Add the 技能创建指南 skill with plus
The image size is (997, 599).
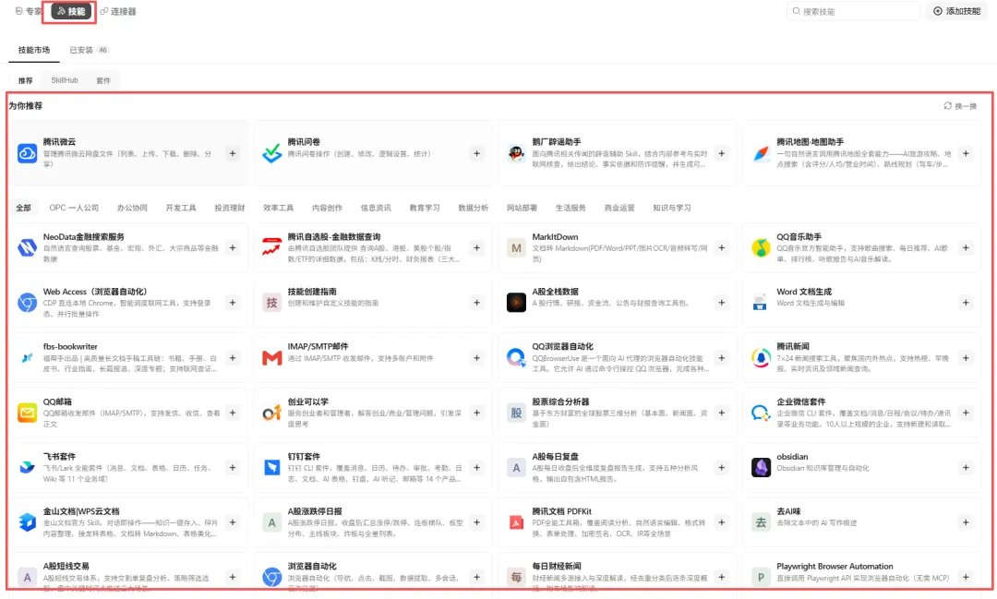click(x=477, y=303)
